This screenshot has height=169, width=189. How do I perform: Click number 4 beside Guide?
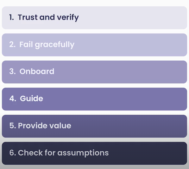coord(13,99)
